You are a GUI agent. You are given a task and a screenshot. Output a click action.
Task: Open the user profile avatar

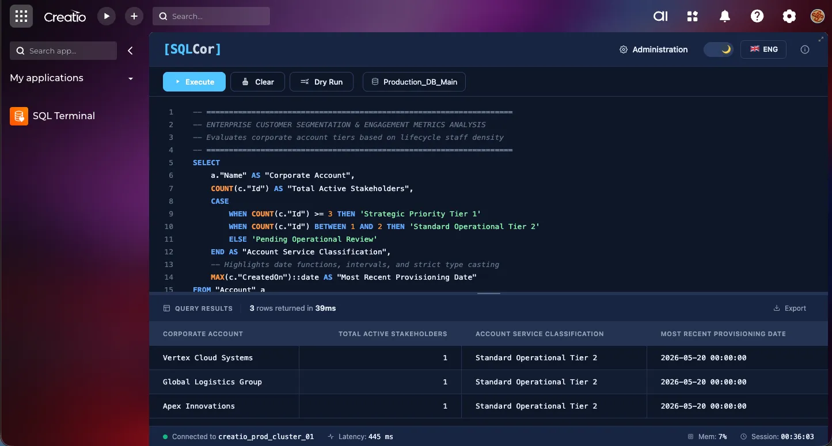[818, 16]
